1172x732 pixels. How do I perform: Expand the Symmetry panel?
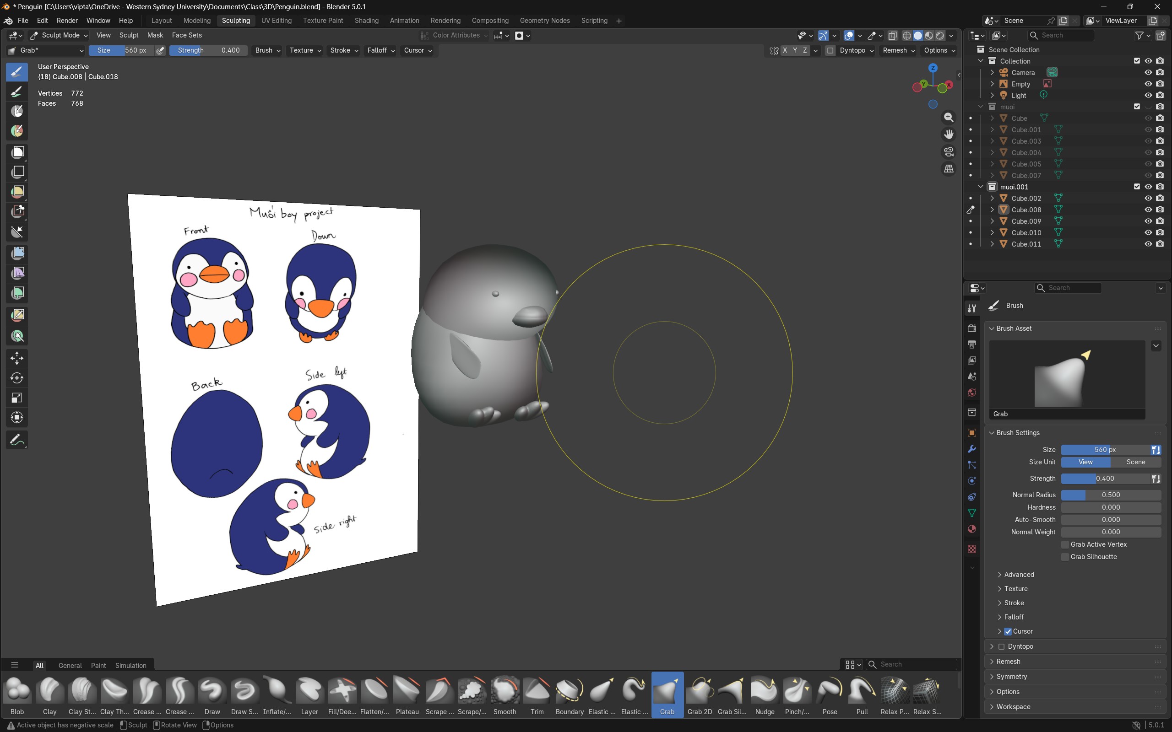(1011, 677)
